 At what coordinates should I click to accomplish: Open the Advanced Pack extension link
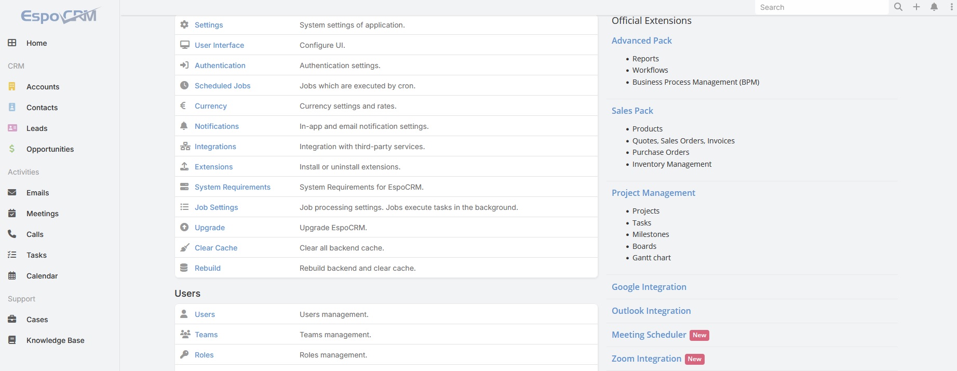(642, 41)
